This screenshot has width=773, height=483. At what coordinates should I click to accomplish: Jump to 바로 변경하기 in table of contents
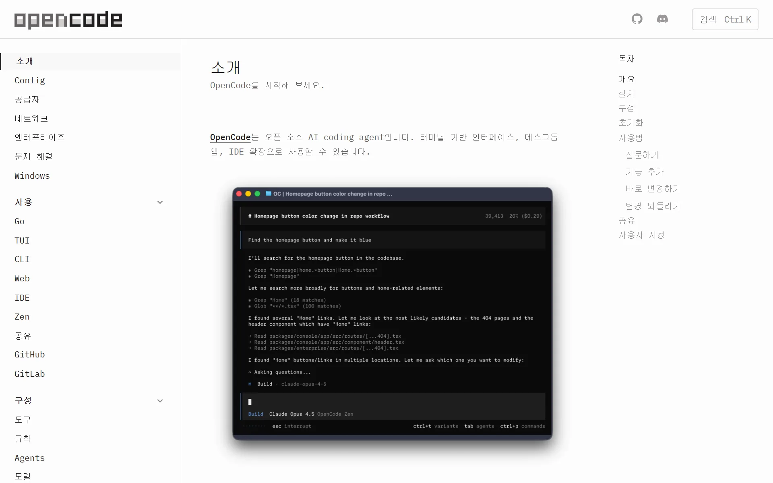coord(653,189)
